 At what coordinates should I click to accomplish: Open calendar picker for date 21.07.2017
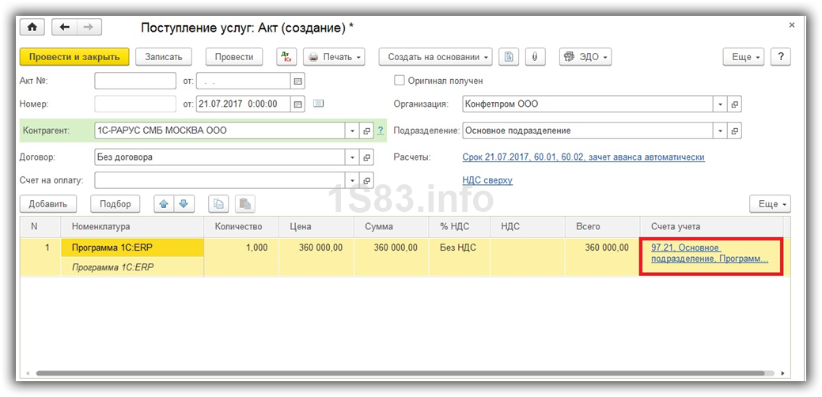tap(297, 104)
